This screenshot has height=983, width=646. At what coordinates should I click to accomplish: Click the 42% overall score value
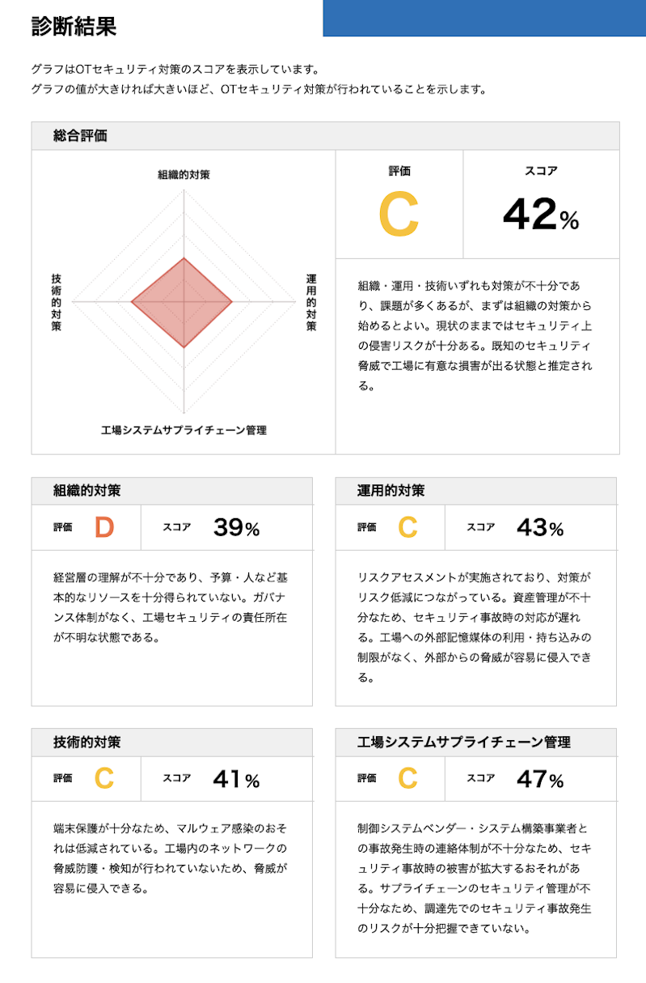coord(540,215)
